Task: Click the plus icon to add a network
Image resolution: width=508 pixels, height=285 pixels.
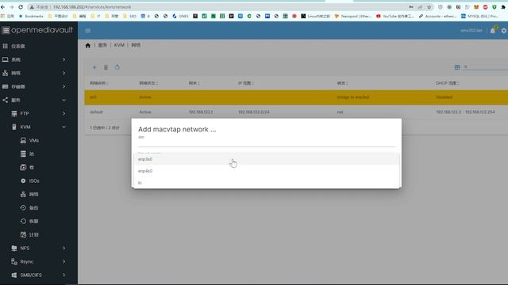Action: (94, 67)
